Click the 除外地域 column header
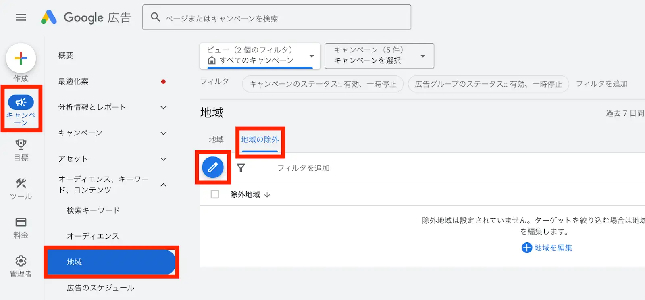The width and height of the screenshot is (645, 300). pyautogui.click(x=245, y=194)
